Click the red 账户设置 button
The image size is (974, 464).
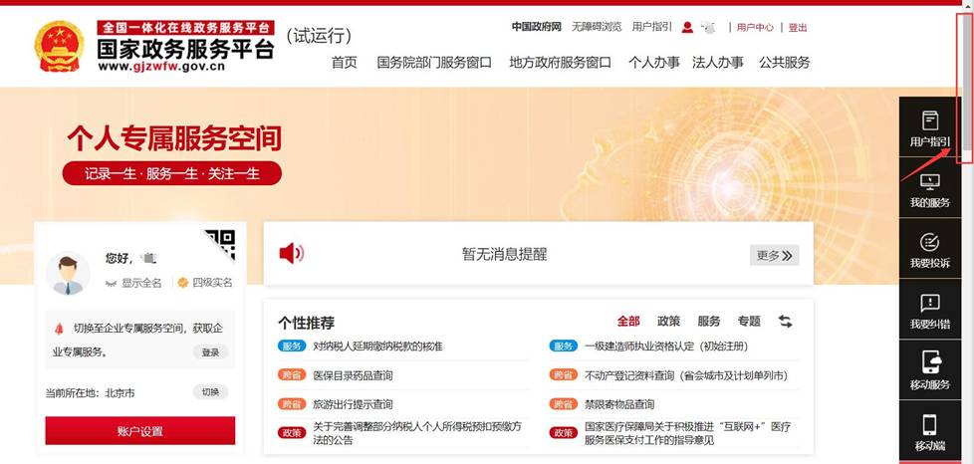click(x=139, y=430)
